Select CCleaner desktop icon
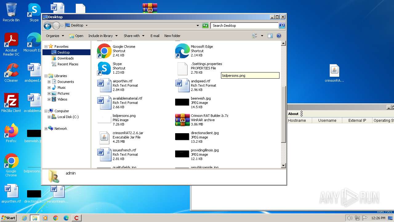The height and width of the screenshot is (222, 394). click(x=11, y=73)
